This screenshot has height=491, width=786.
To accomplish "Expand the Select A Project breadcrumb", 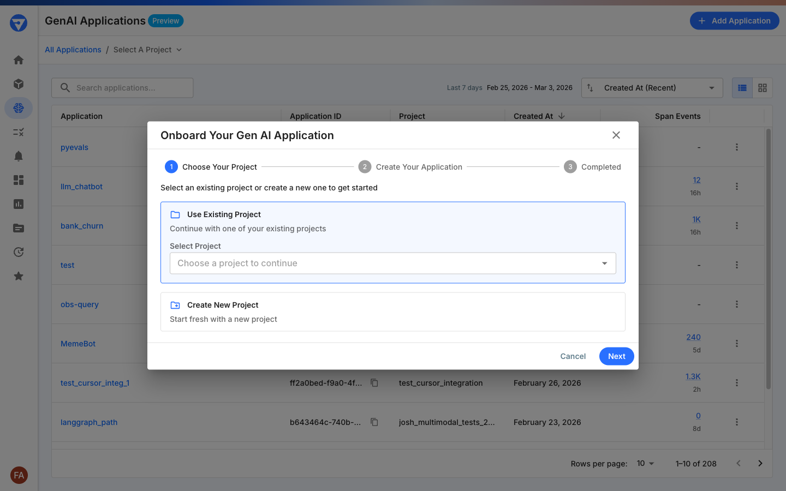I will coord(147,50).
